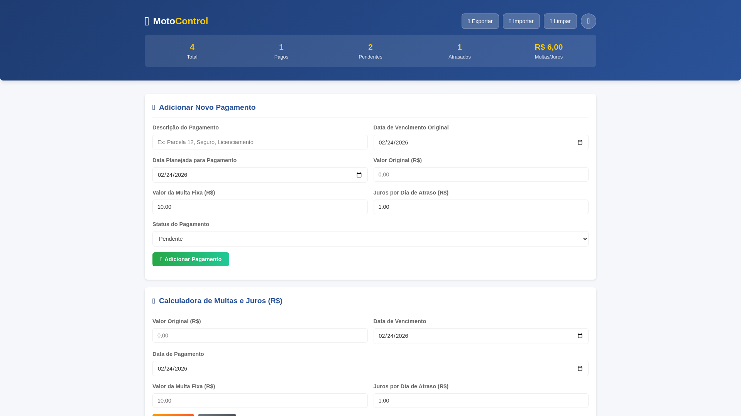Open the calculator's Data de Vencimento calendar picker

pos(580,336)
